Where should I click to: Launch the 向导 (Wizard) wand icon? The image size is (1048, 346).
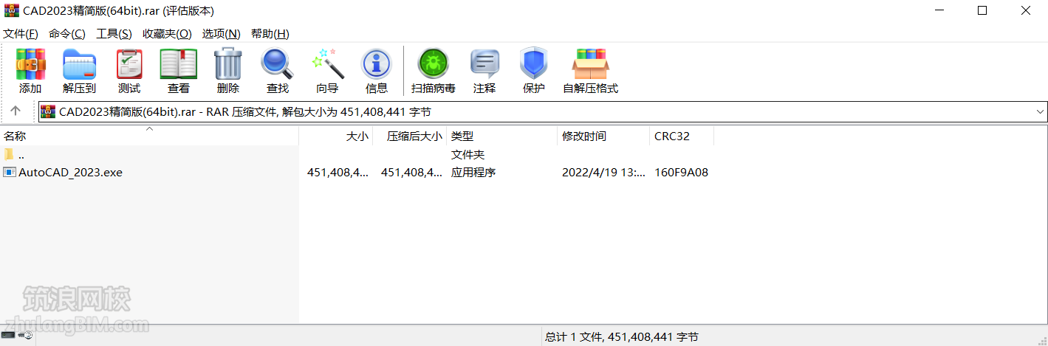(327, 65)
